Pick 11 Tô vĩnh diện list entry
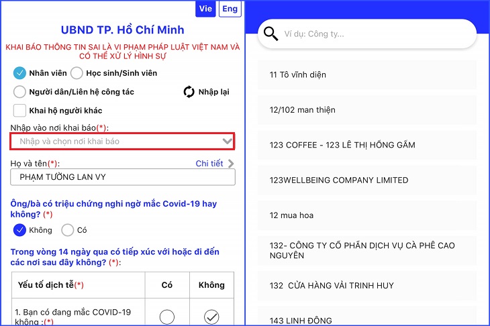The width and height of the screenshot is (490, 326). click(x=367, y=75)
